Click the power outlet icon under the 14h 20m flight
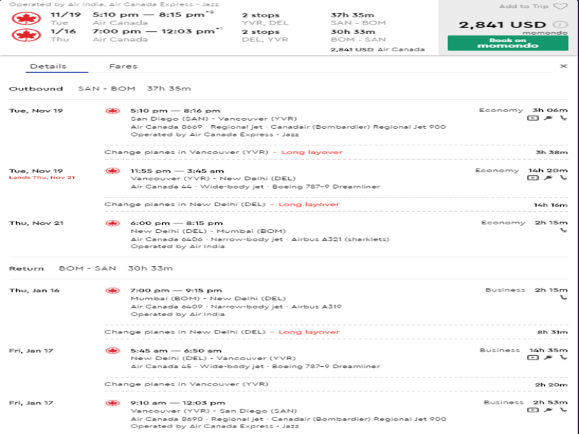The image size is (579, 434). 549,178
